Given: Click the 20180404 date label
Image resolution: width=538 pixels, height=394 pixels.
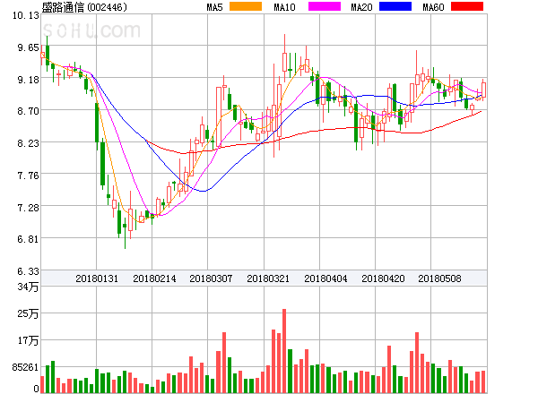Looking at the screenshot, I should (x=325, y=278).
